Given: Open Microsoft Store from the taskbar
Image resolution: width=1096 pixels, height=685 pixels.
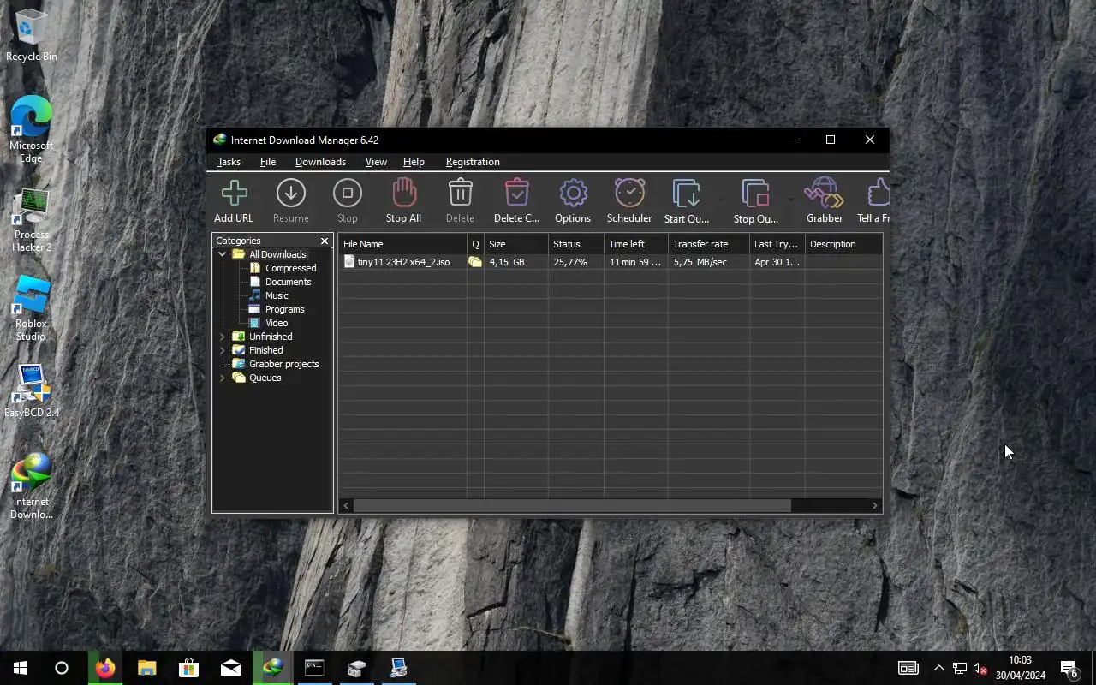Looking at the screenshot, I should pos(188,668).
